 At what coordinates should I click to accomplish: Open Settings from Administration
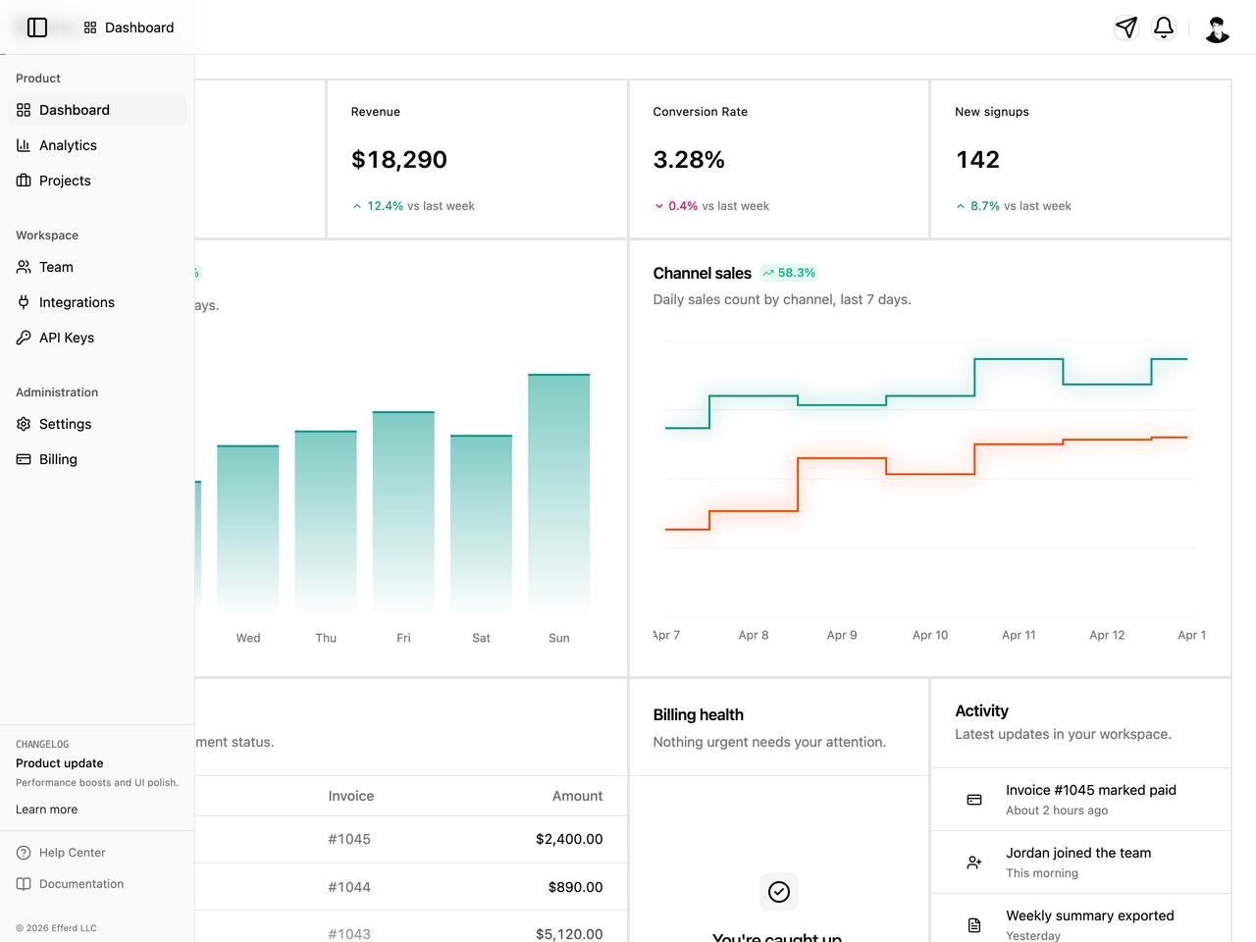pos(97,424)
